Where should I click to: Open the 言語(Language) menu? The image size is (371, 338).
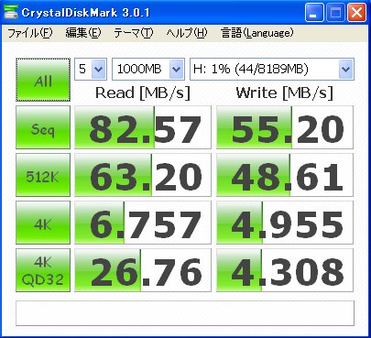pos(257,33)
